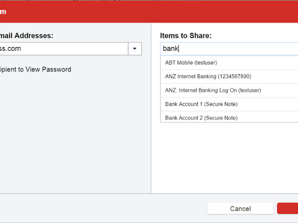The height and width of the screenshot is (223, 298).
Task: Select Bank Account 2 (Secure Note)
Action: coord(229,118)
